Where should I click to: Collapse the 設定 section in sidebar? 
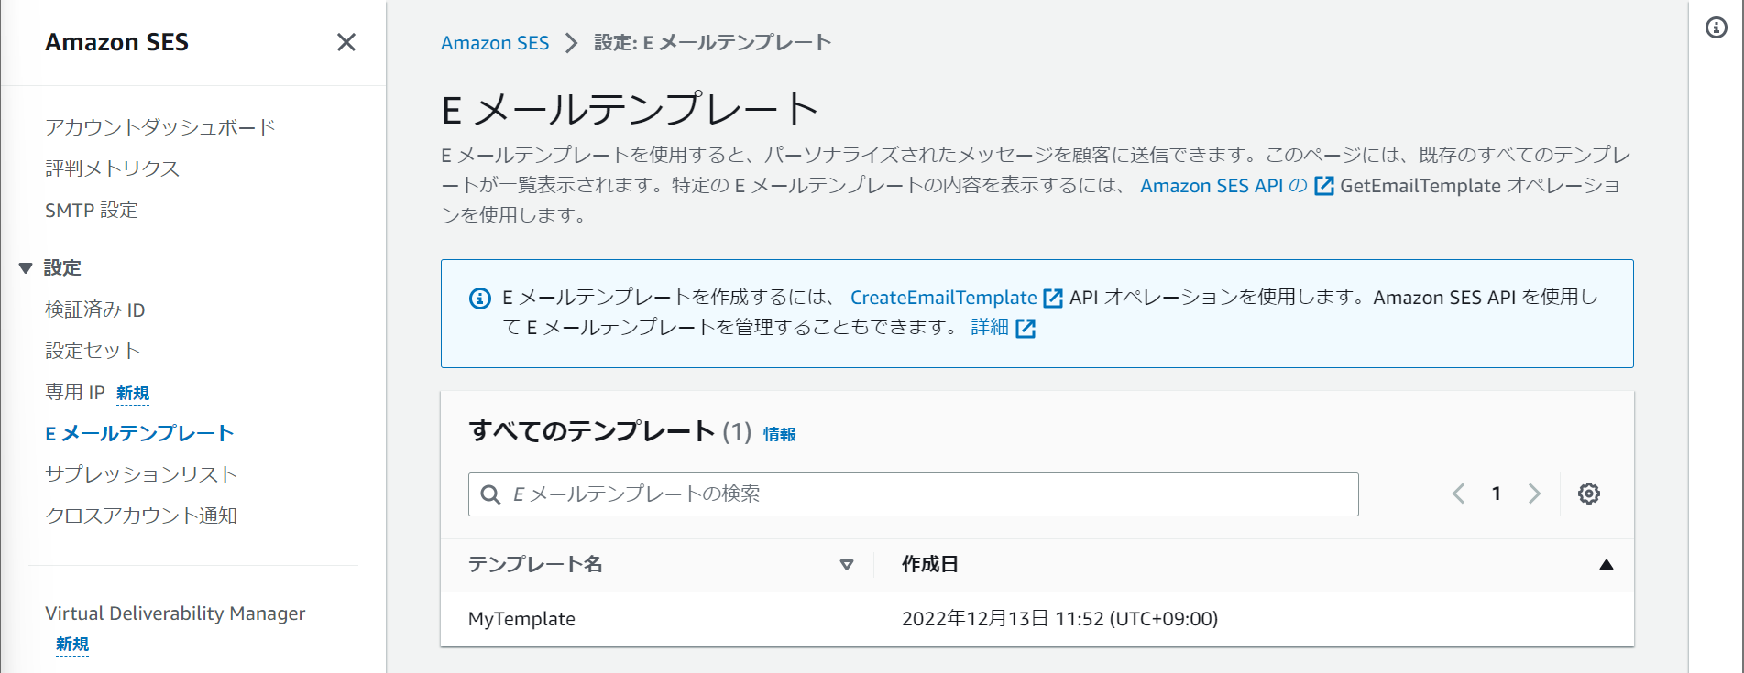point(26,268)
